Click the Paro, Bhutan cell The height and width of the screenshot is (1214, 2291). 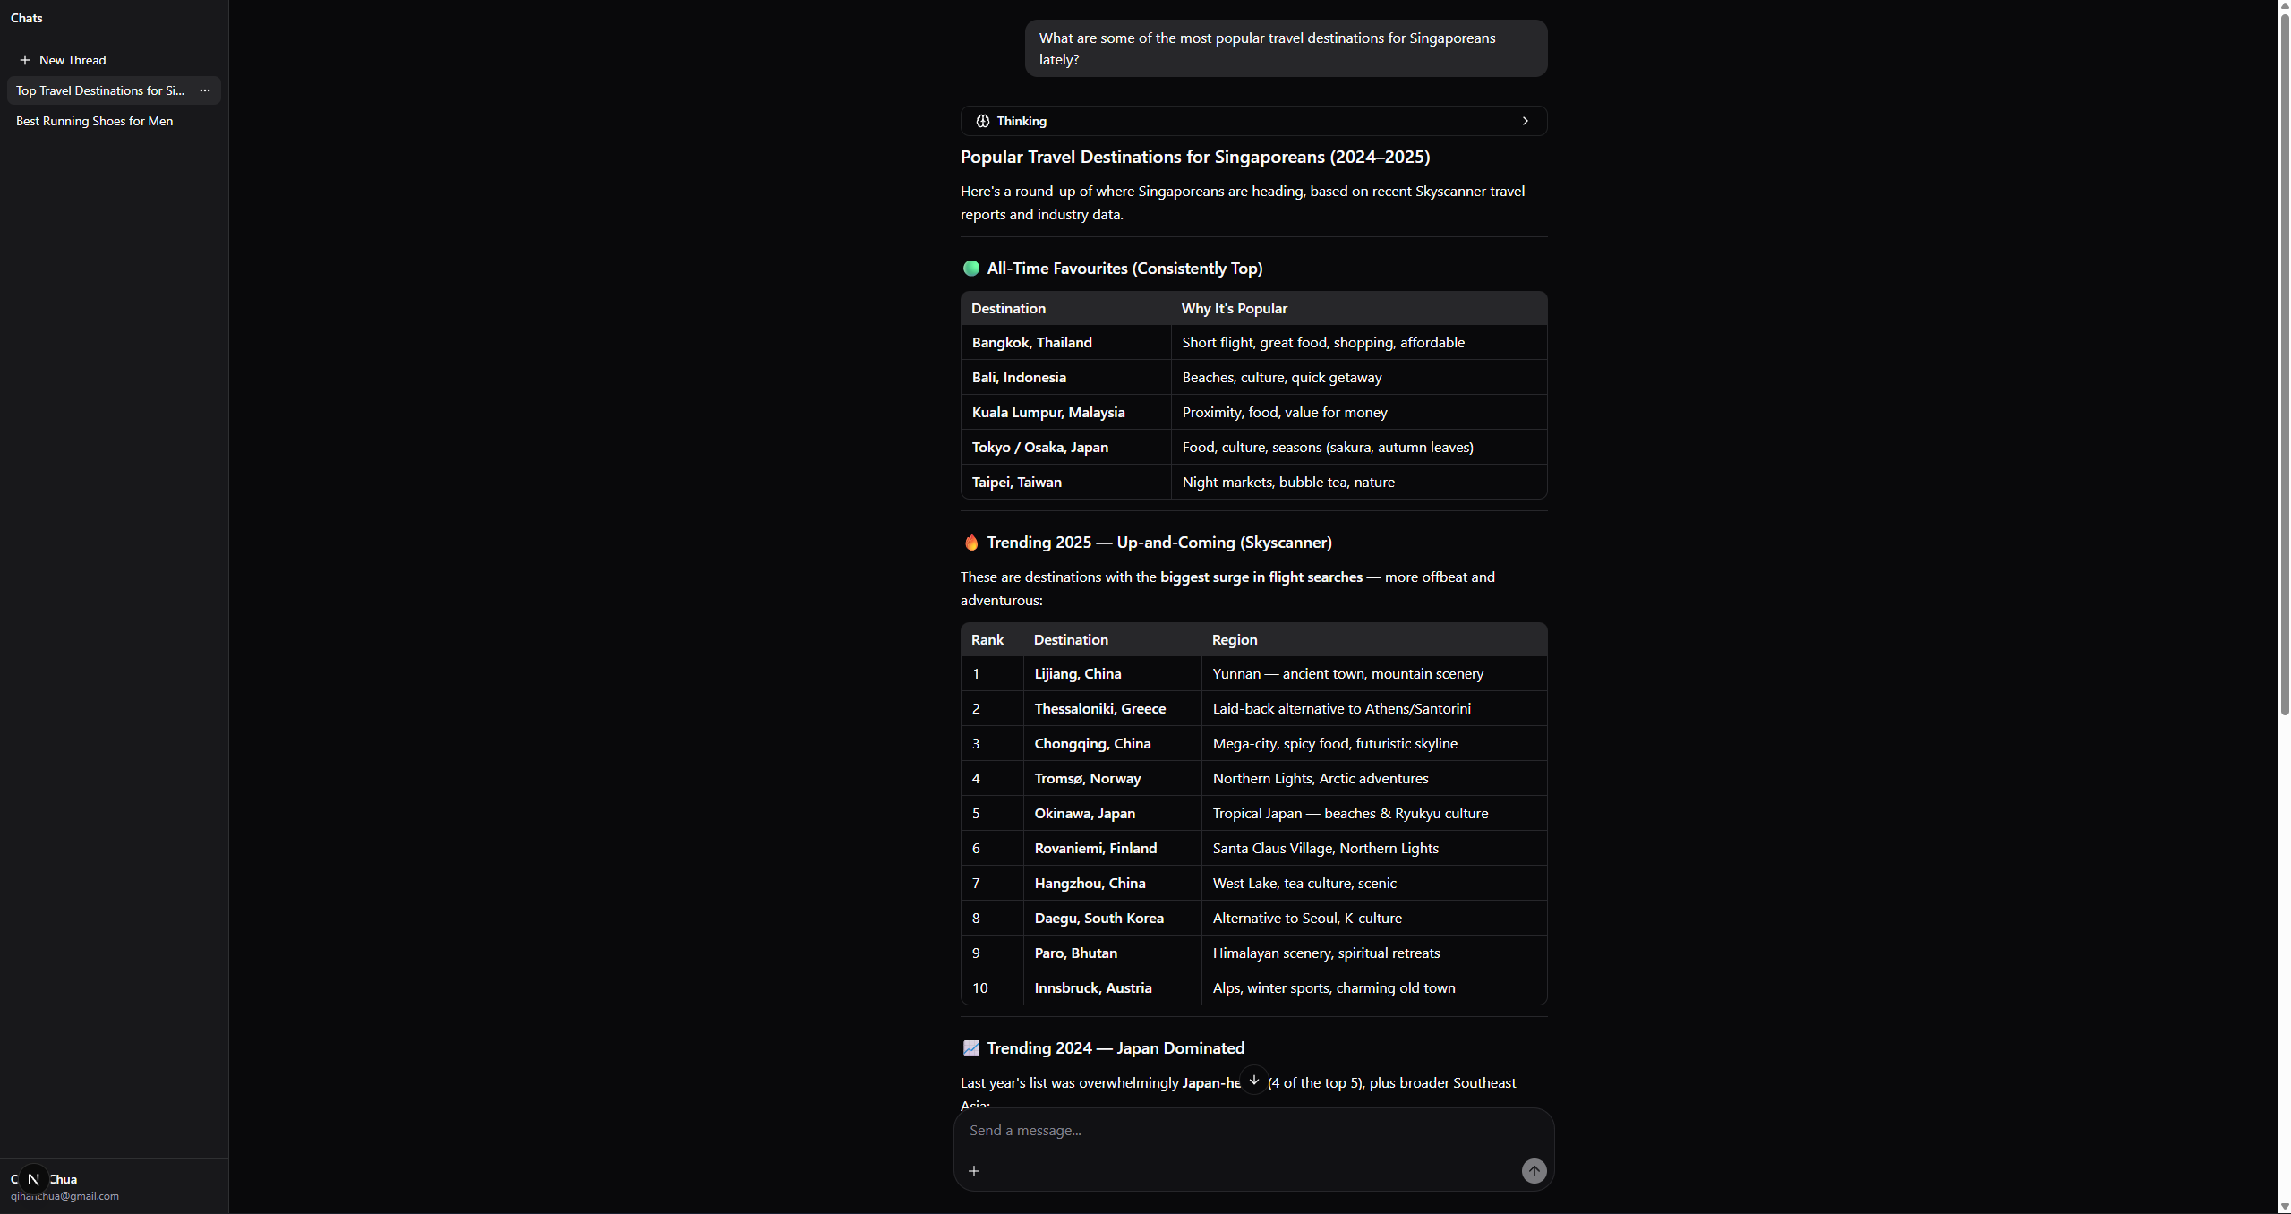[1112, 953]
